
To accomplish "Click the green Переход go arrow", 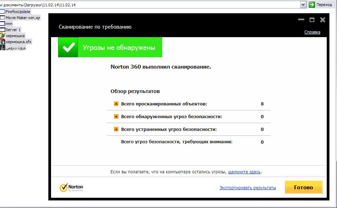I will pyautogui.click(x=311, y=5).
